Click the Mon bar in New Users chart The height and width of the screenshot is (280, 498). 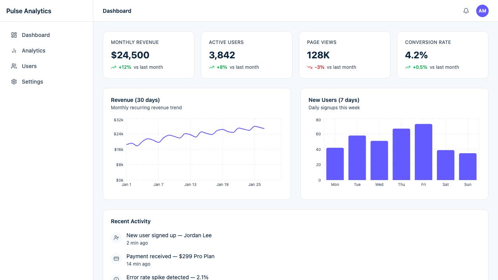coord(335,164)
